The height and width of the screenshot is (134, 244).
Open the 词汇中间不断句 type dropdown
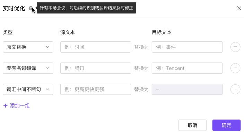coord(28,89)
